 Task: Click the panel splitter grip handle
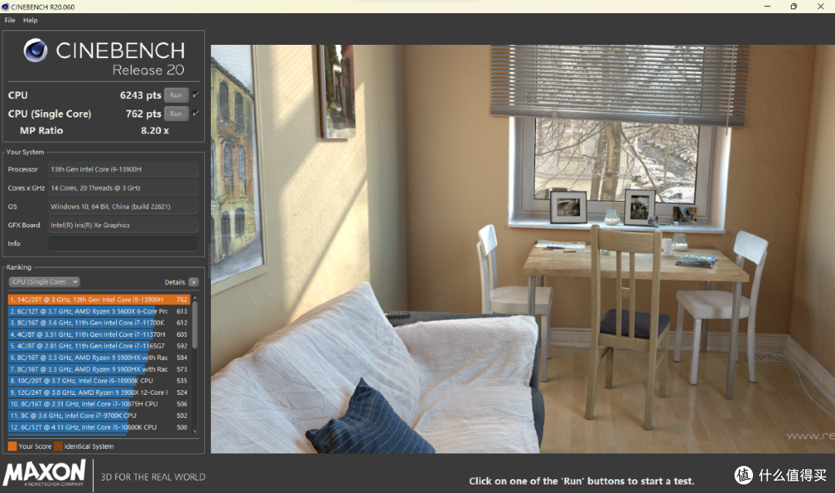click(208, 261)
